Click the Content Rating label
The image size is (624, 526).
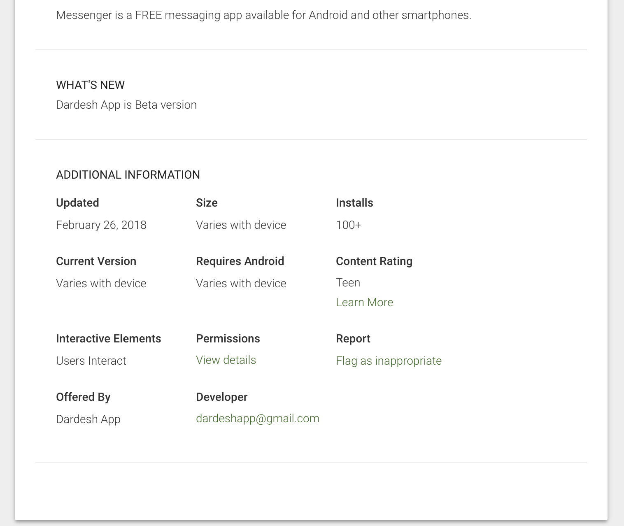click(x=374, y=261)
